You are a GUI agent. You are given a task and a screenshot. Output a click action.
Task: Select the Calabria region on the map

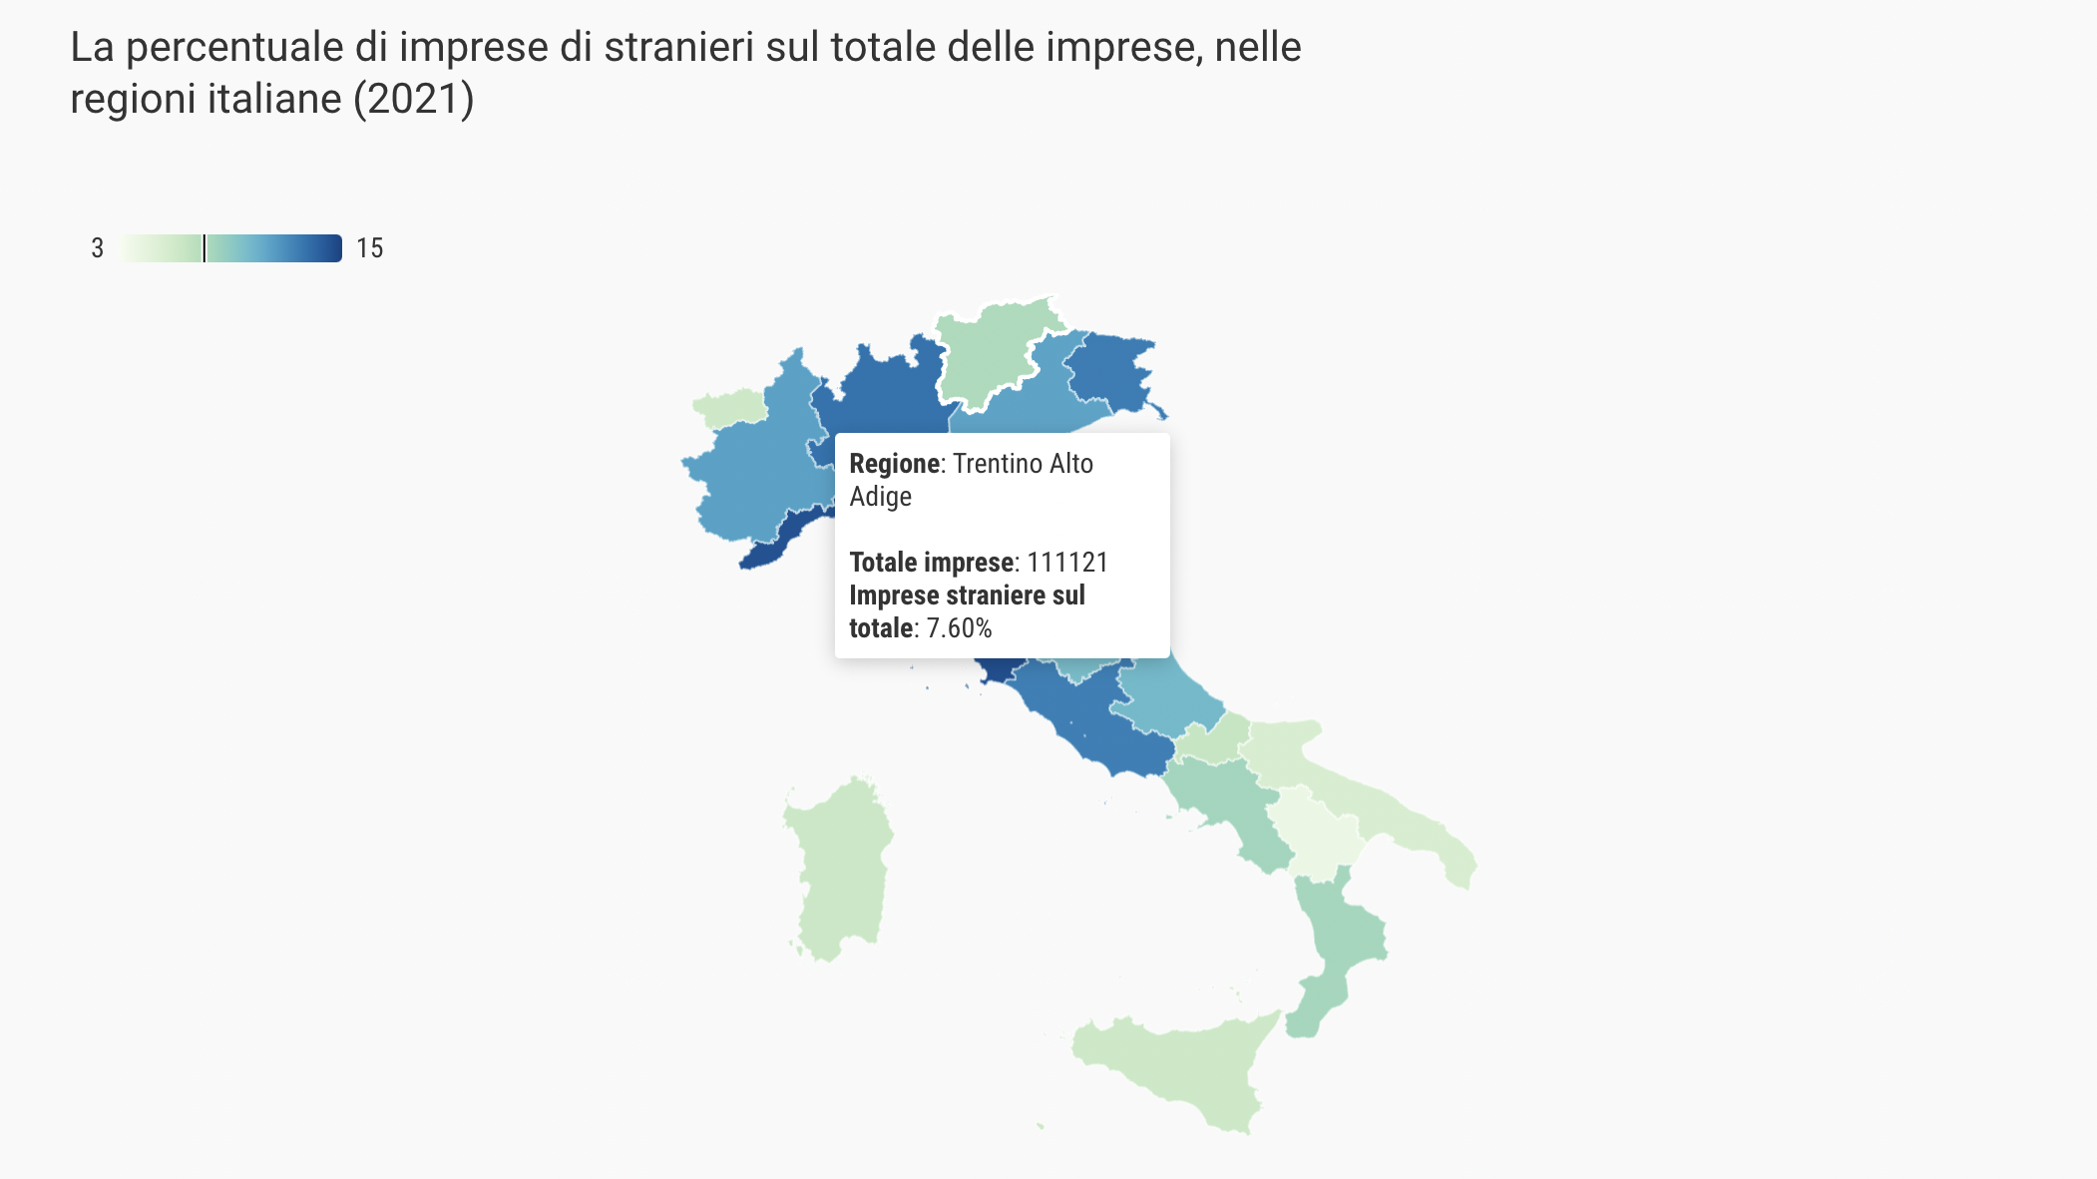[x=1337, y=948]
